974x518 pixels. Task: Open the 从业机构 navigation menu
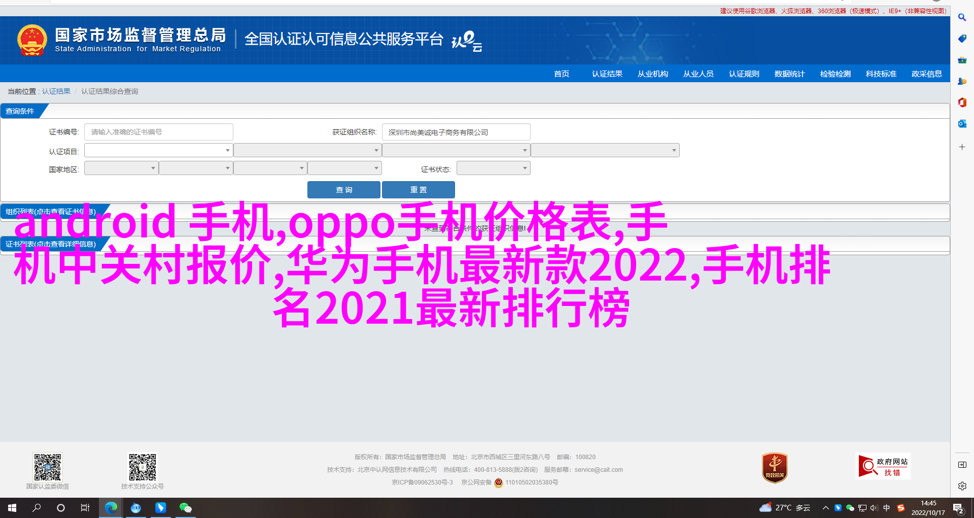click(x=652, y=74)
